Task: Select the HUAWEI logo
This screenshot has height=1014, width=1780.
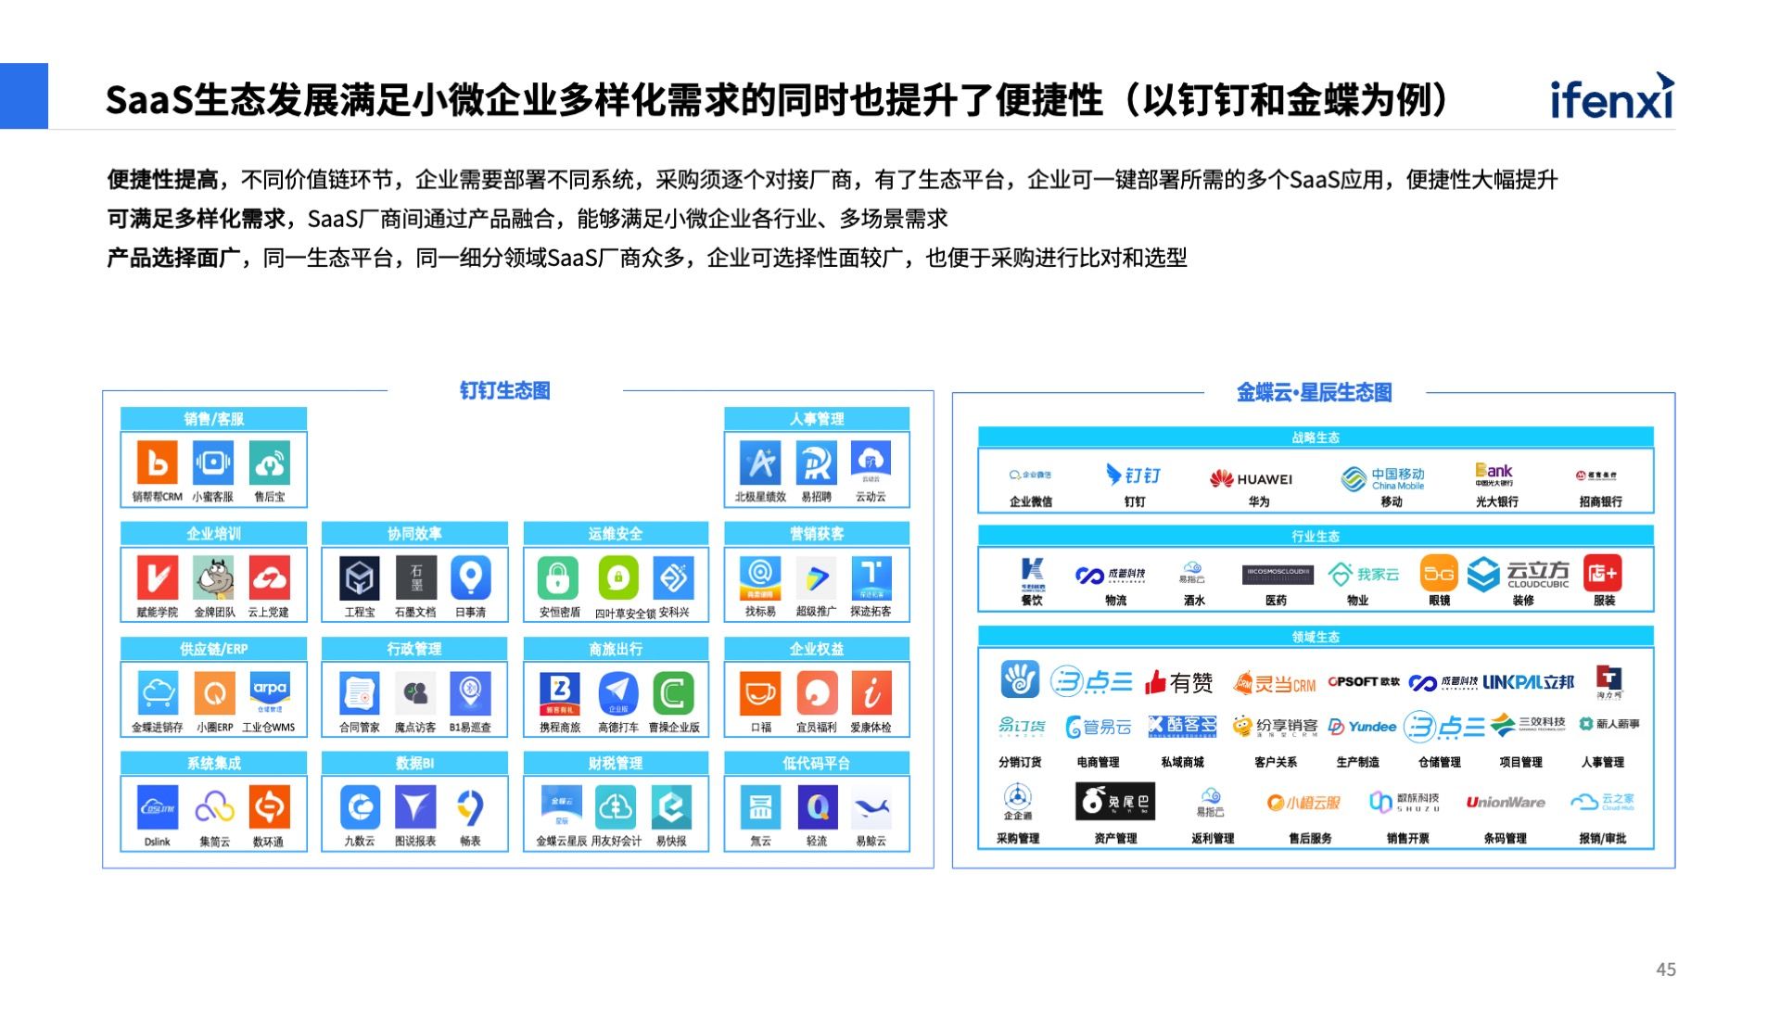Action: [x=1251, y=478]
